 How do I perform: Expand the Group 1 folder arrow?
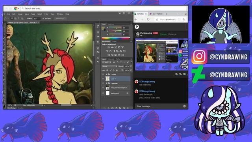[106, 75]
